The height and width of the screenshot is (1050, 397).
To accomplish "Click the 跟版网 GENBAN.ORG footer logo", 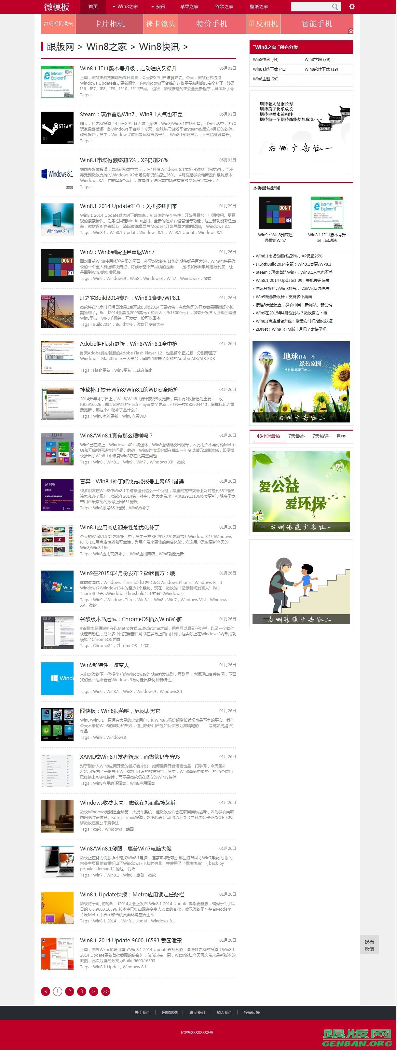I will pyautogui.click(x=357, y=1037).
